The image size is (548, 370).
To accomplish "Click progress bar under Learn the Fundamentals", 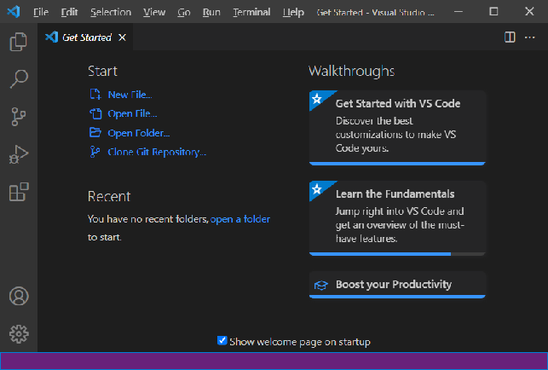I will pyautogui.click(x=397, y=254).
